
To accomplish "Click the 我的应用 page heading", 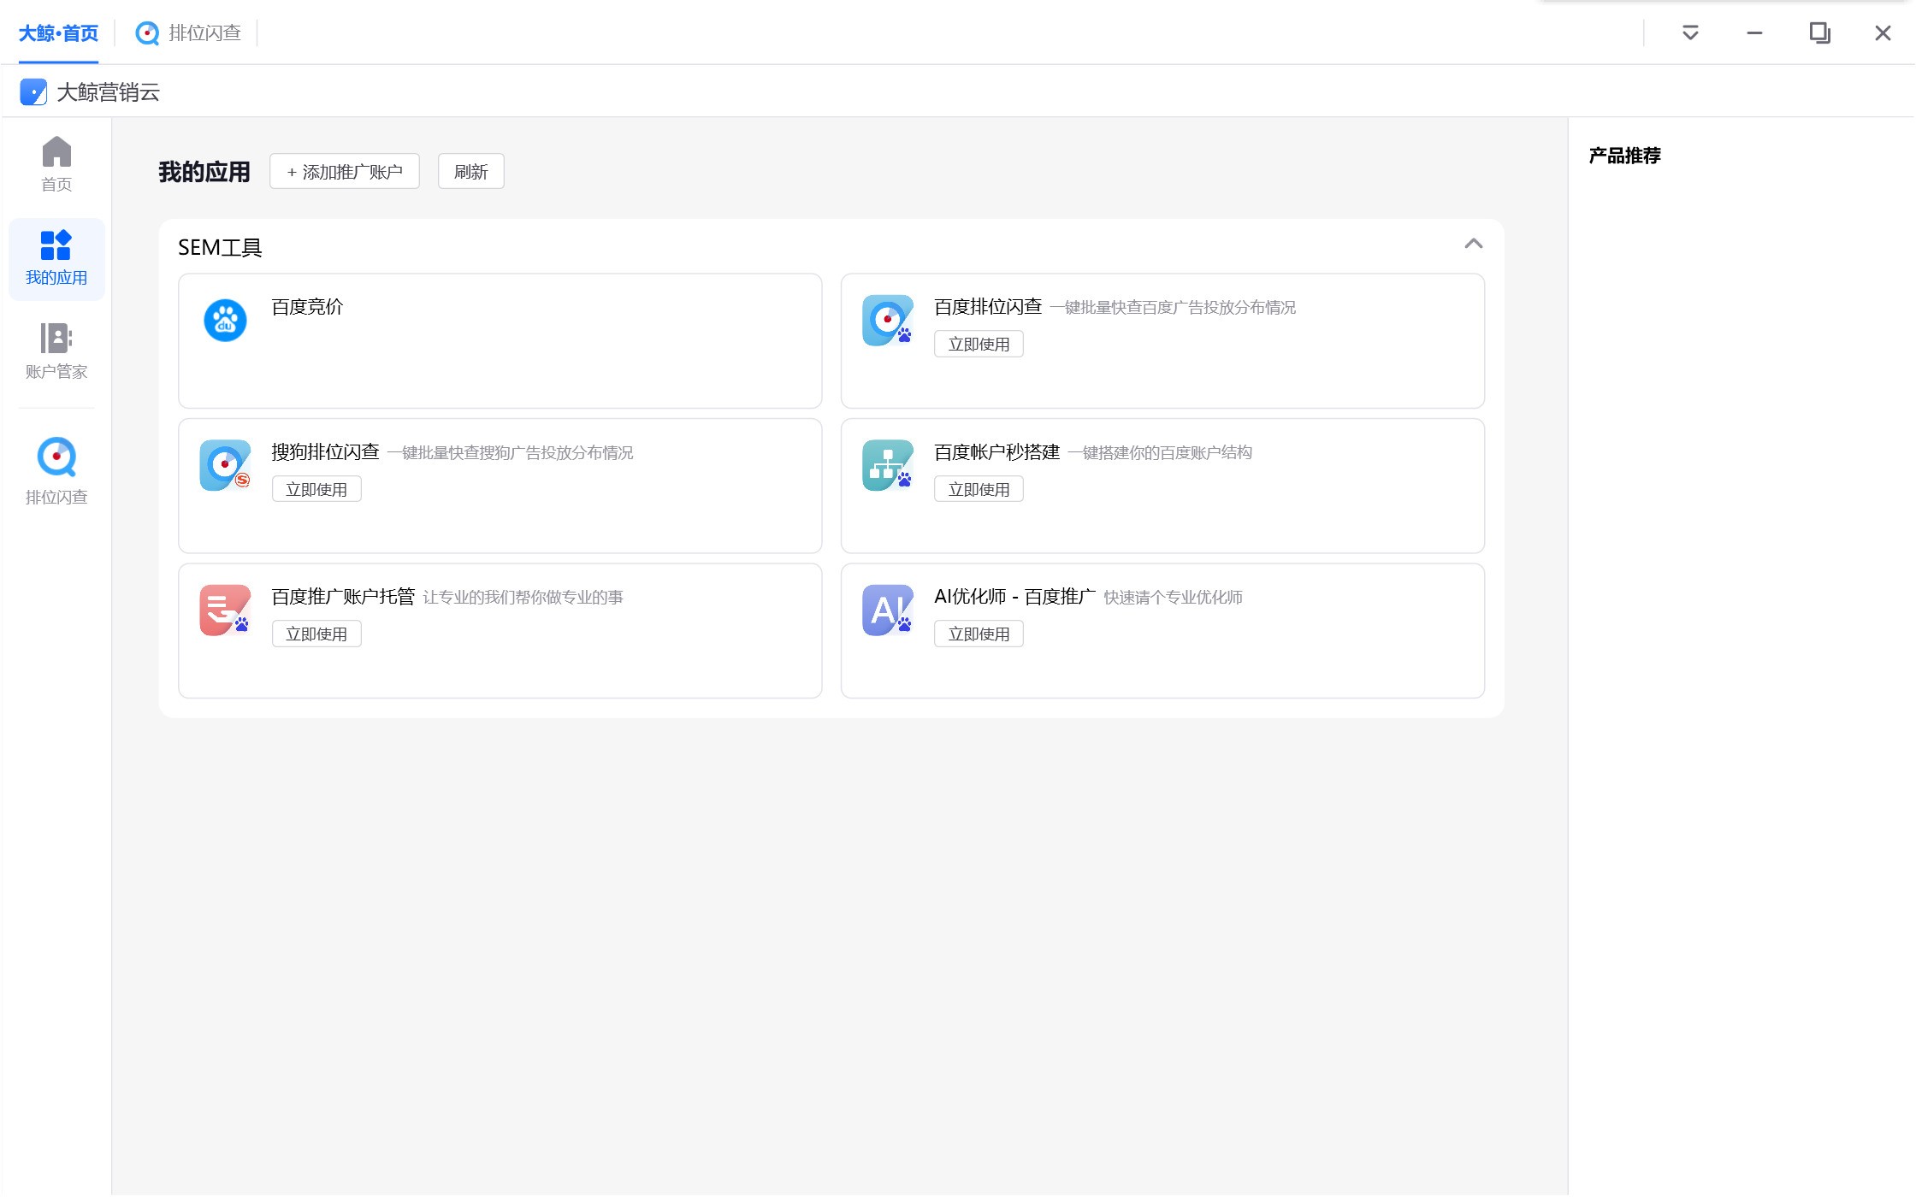I will coord(204,172).
